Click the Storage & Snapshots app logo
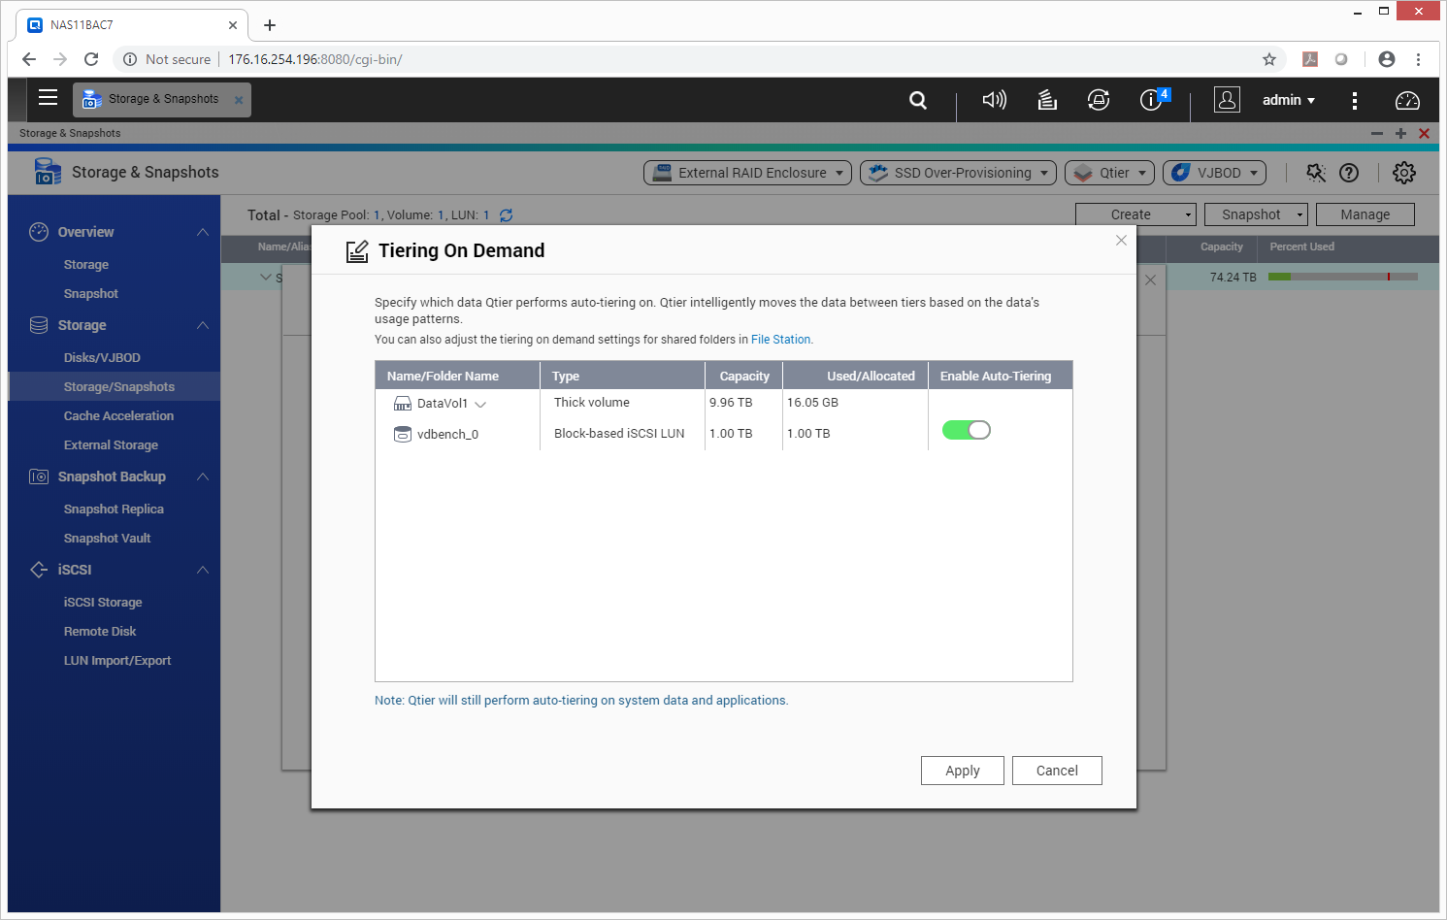 click(48, 172)
